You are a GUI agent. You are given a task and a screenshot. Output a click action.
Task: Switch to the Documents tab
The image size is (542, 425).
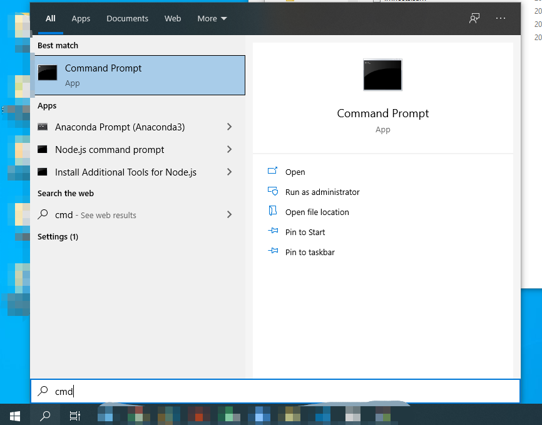[127, 18]
